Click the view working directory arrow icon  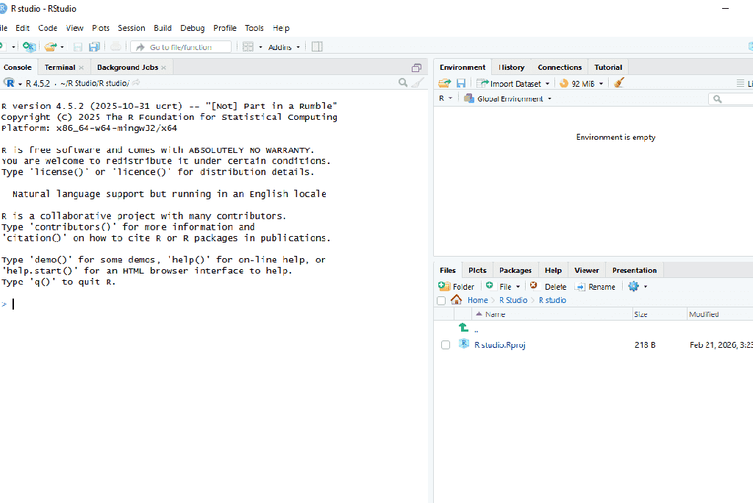[136, 82]
